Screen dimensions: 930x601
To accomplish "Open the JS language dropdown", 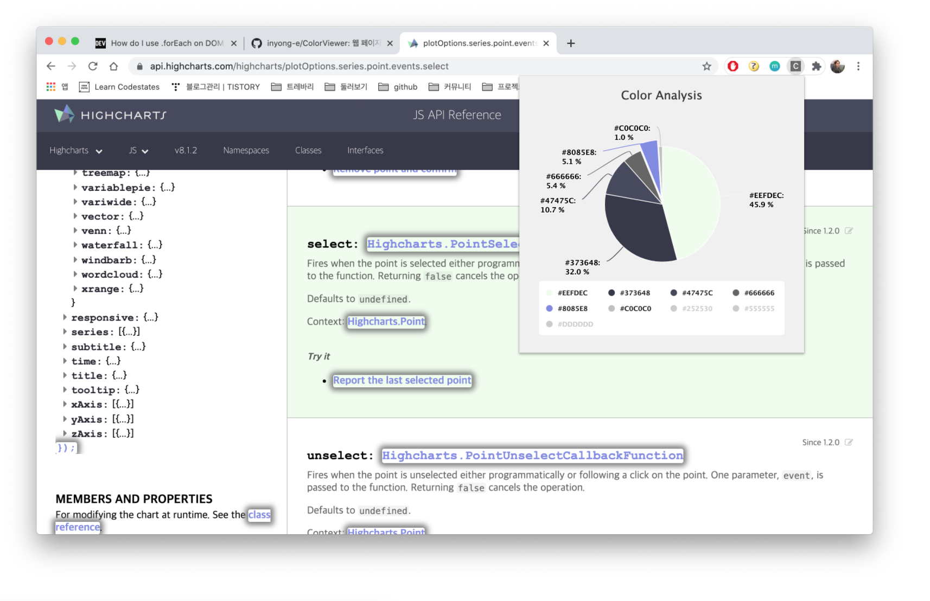I will [138, 150].
